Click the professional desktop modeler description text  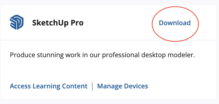pos(102,55)
